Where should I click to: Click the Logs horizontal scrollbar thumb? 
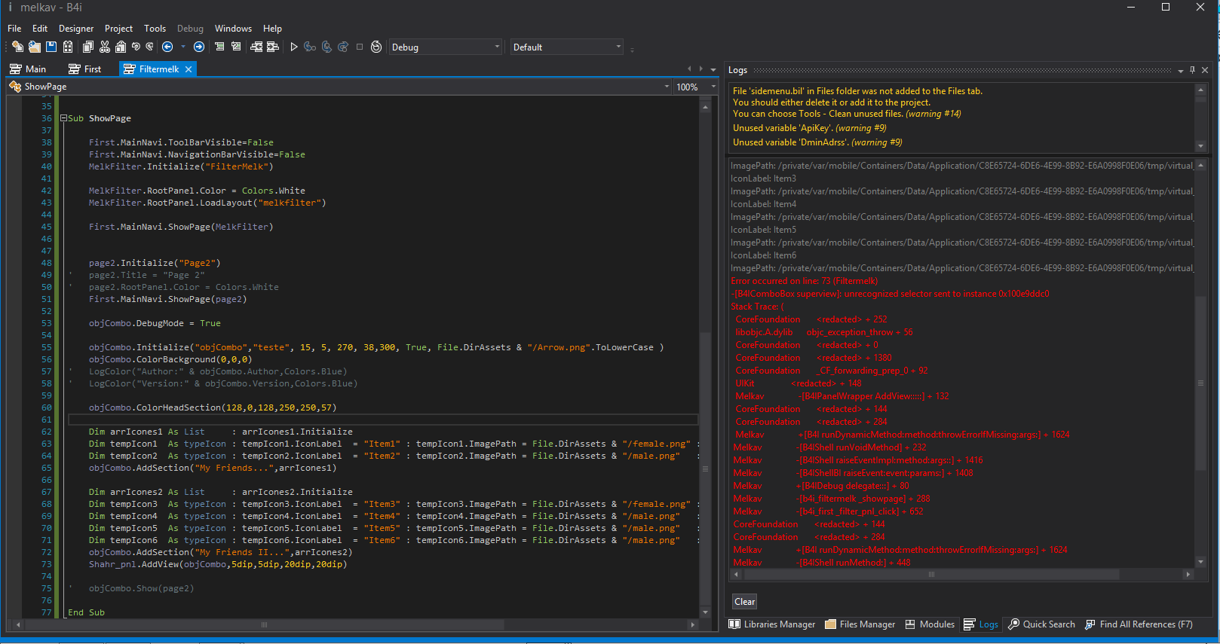[931, 575]
